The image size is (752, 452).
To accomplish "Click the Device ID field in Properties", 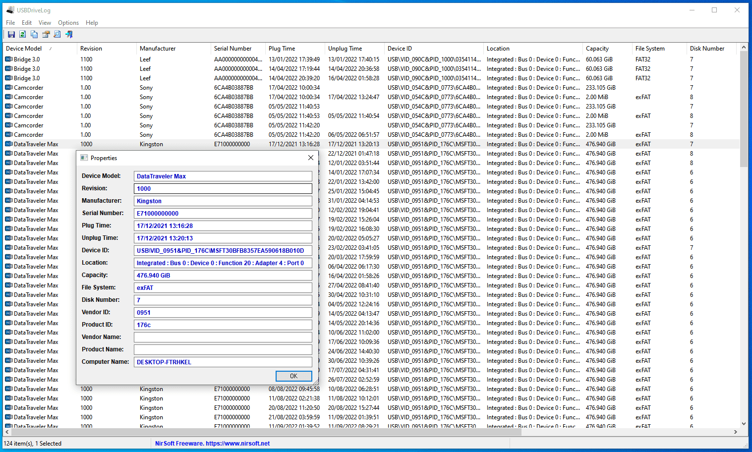I will (223, 251).
